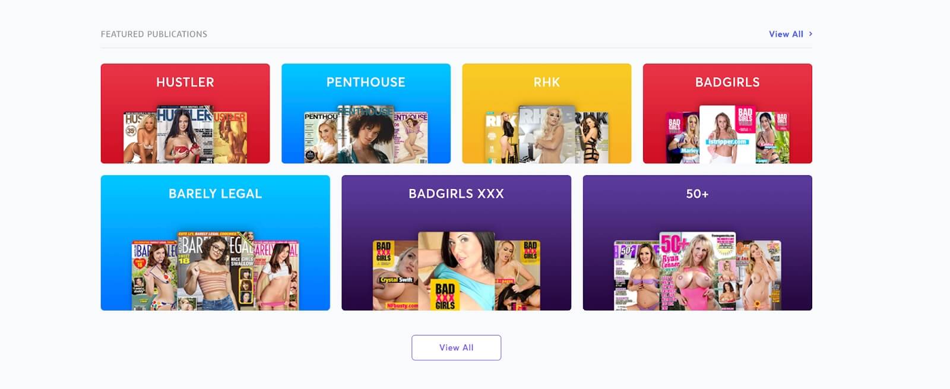
Task: Open the BARELY LEGAL publication card
Action: pyautogui.click(x=216, y=242)
